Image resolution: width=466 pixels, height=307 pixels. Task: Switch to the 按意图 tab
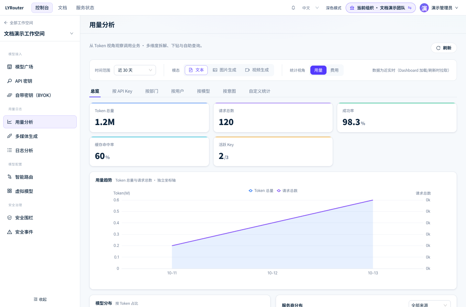tap(229, 91)
